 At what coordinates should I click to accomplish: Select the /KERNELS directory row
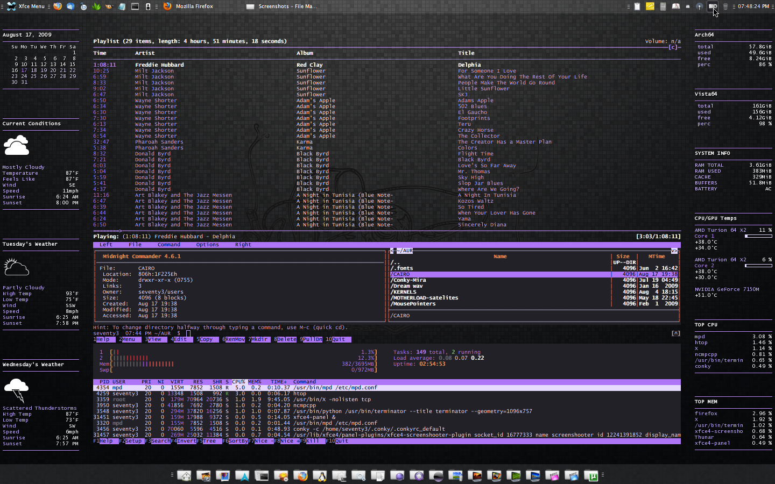(x=534, y=292)
